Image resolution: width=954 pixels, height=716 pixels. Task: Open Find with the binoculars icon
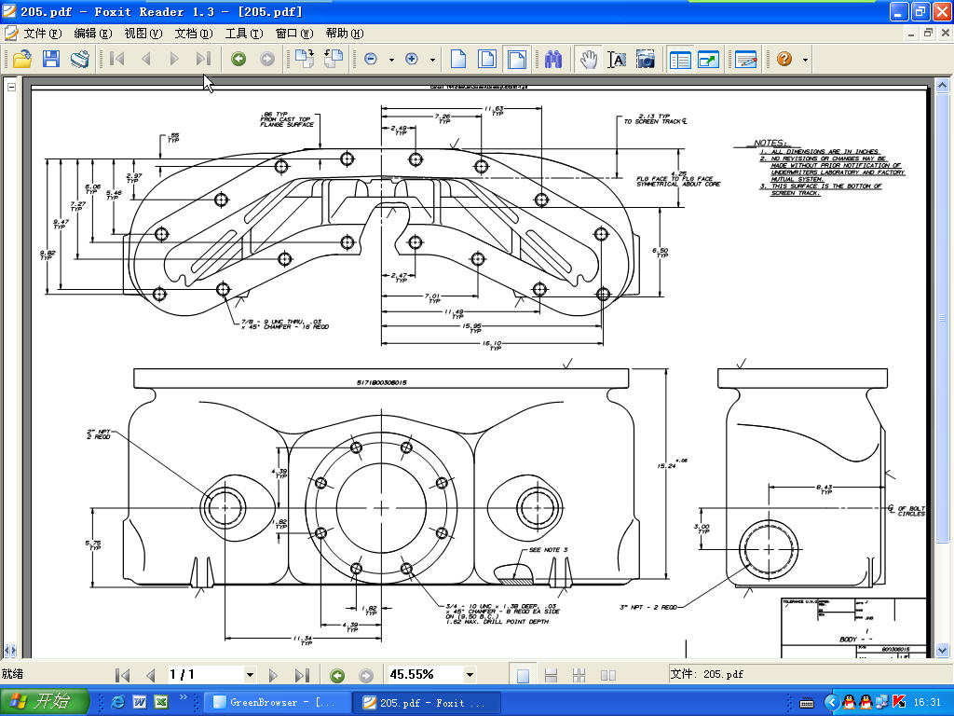(553, 59)
